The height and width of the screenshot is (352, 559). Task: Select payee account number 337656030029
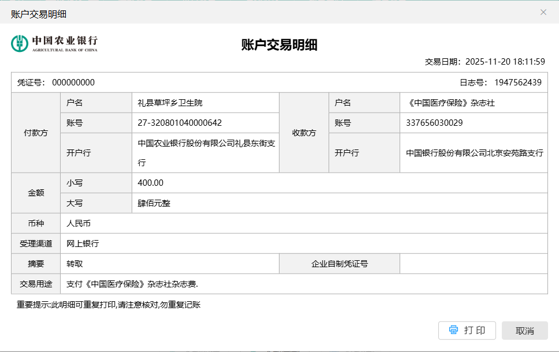[x=434, y=123]
